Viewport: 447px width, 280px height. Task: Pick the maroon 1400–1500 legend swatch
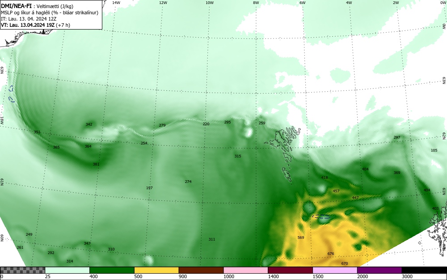(x=290, y=270)
